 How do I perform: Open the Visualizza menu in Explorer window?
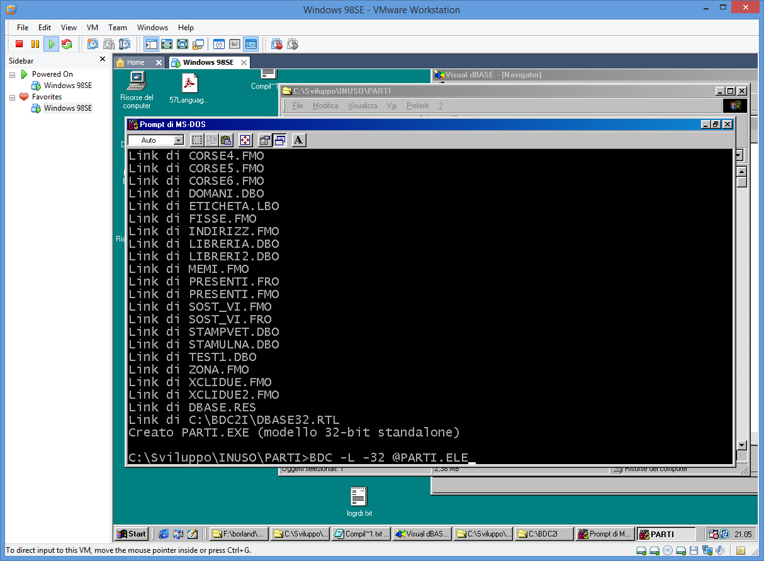click(362, 106)
